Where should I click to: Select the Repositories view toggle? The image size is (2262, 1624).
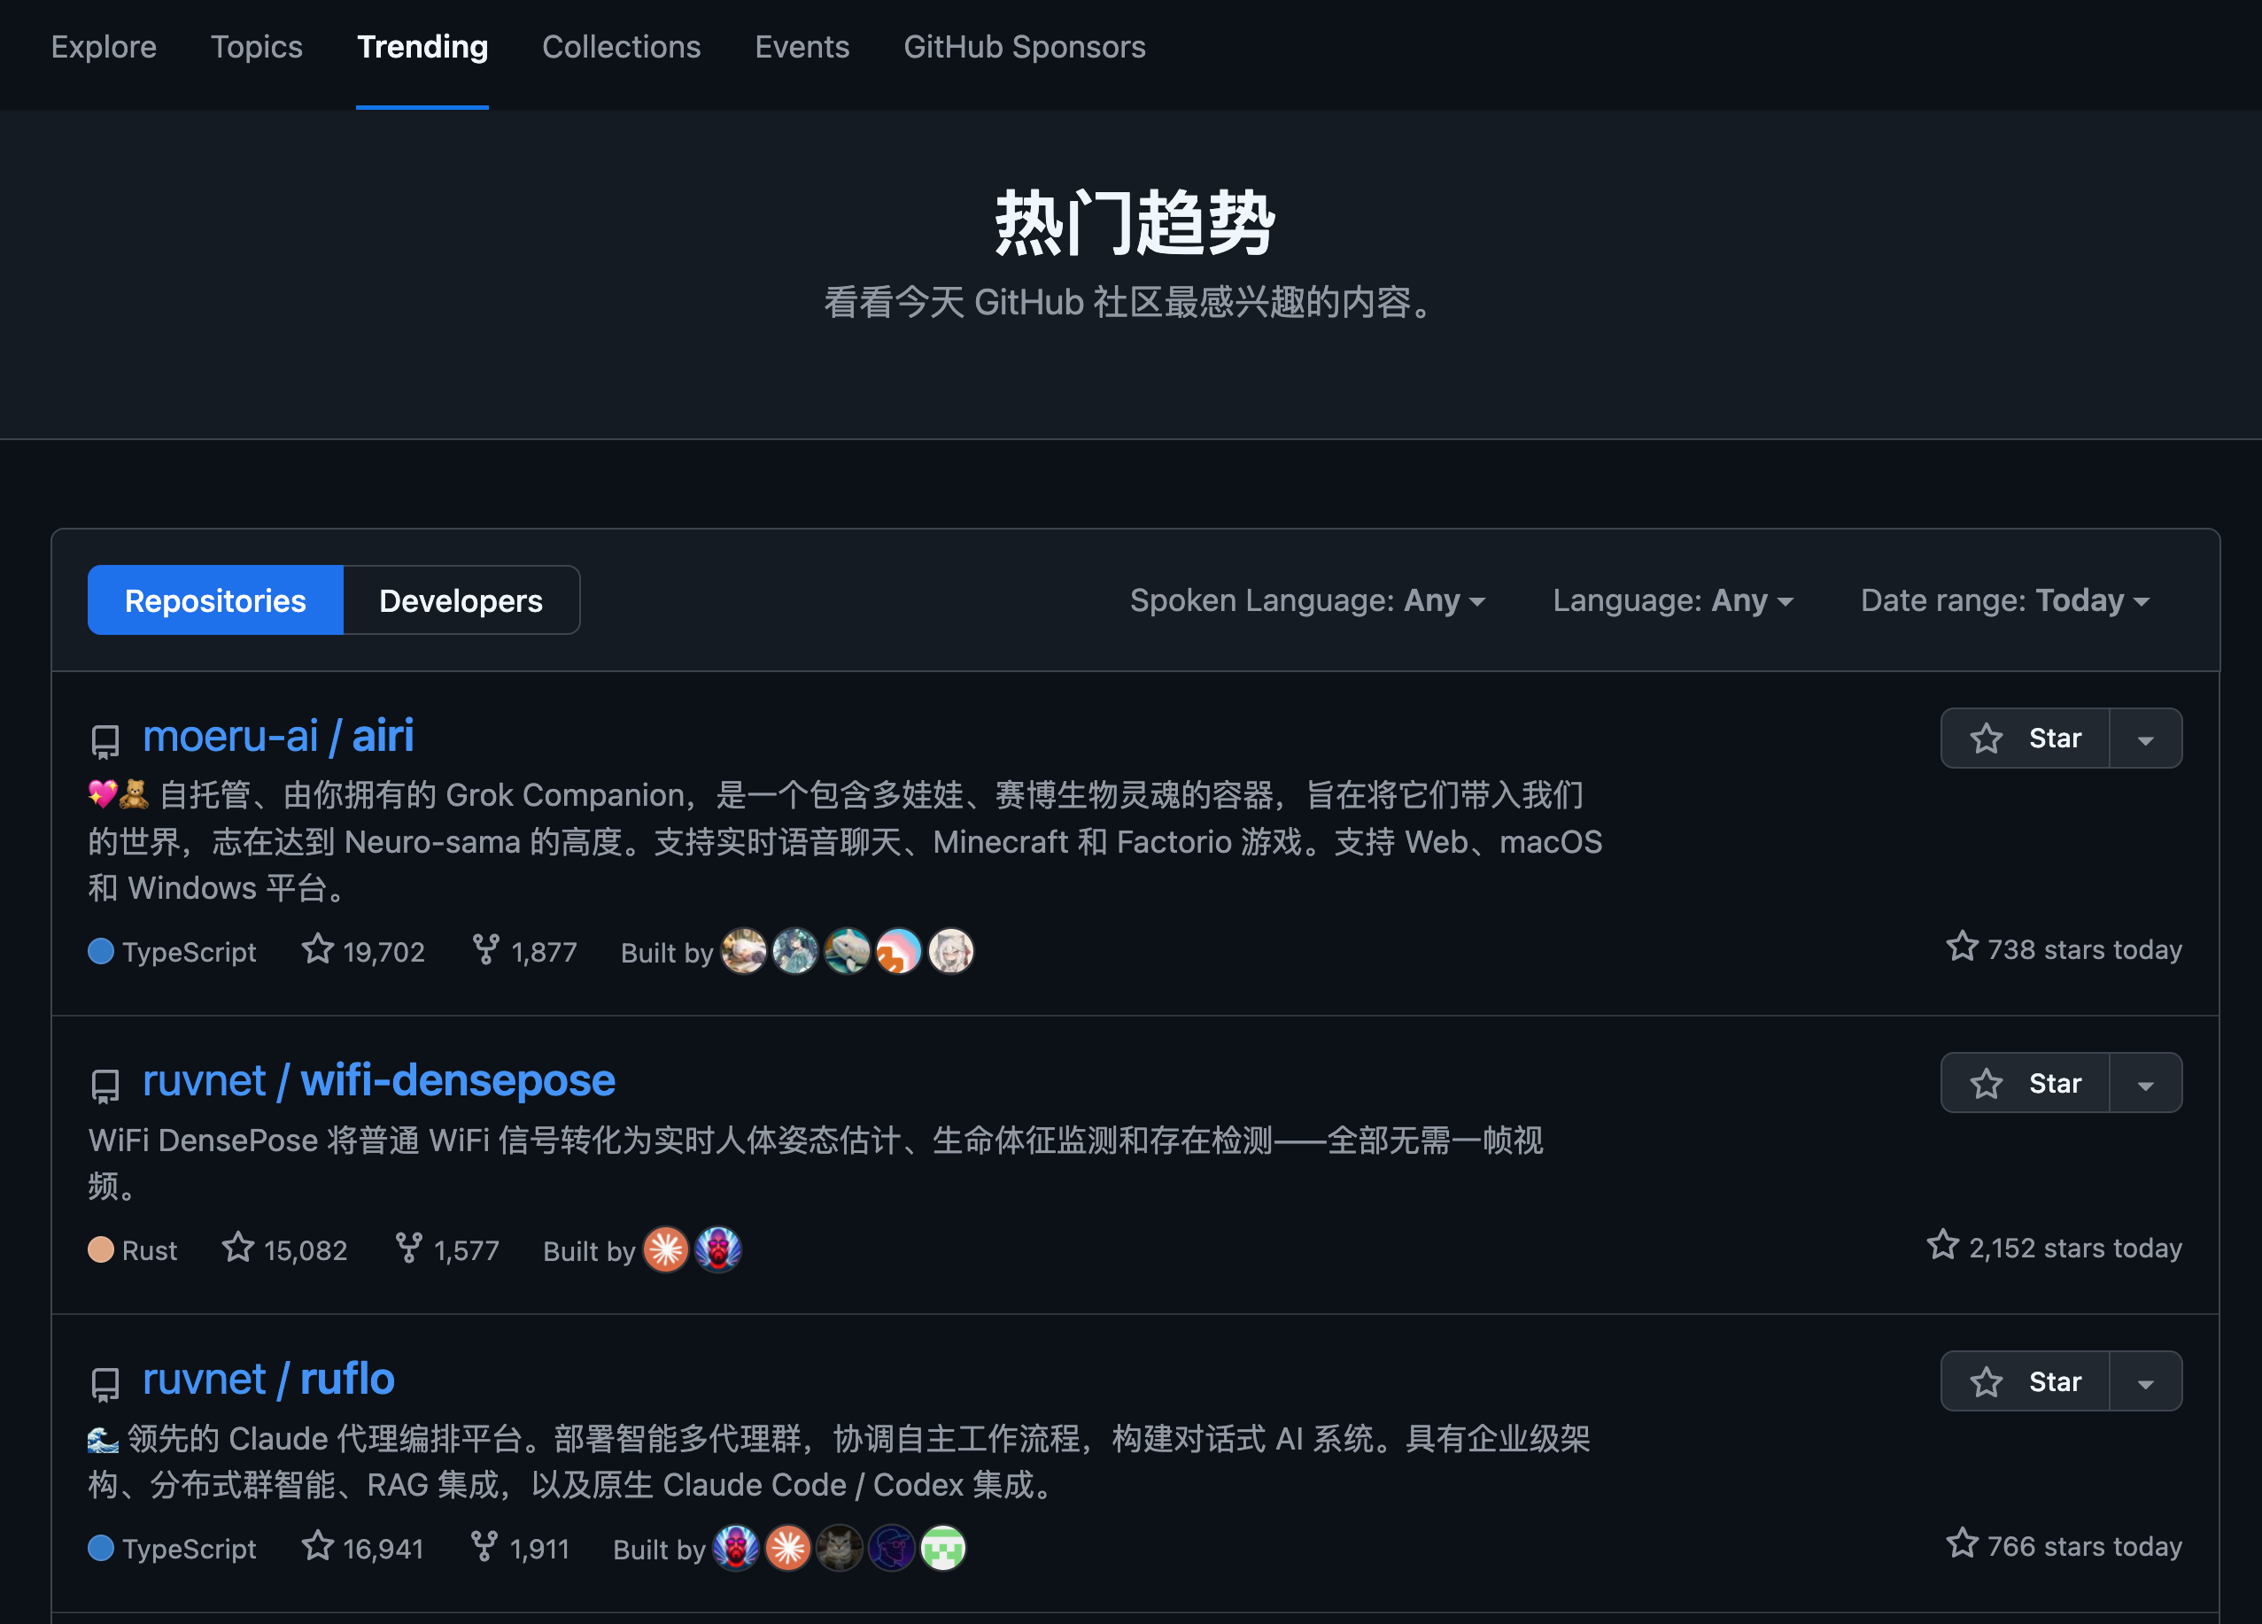coord(213,600)
